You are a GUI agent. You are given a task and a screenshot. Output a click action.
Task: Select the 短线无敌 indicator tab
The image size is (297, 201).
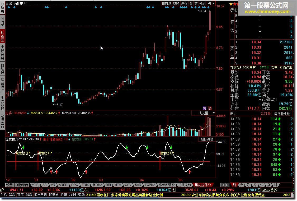pyautogui.click(x=185, y=185)
